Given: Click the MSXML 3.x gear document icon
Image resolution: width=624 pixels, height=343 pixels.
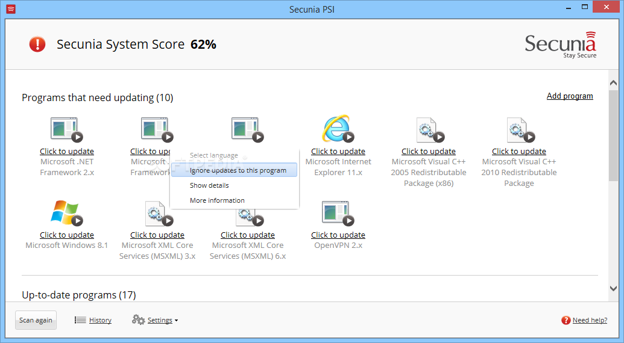Looking at the screenshot, I should (159, 213).
